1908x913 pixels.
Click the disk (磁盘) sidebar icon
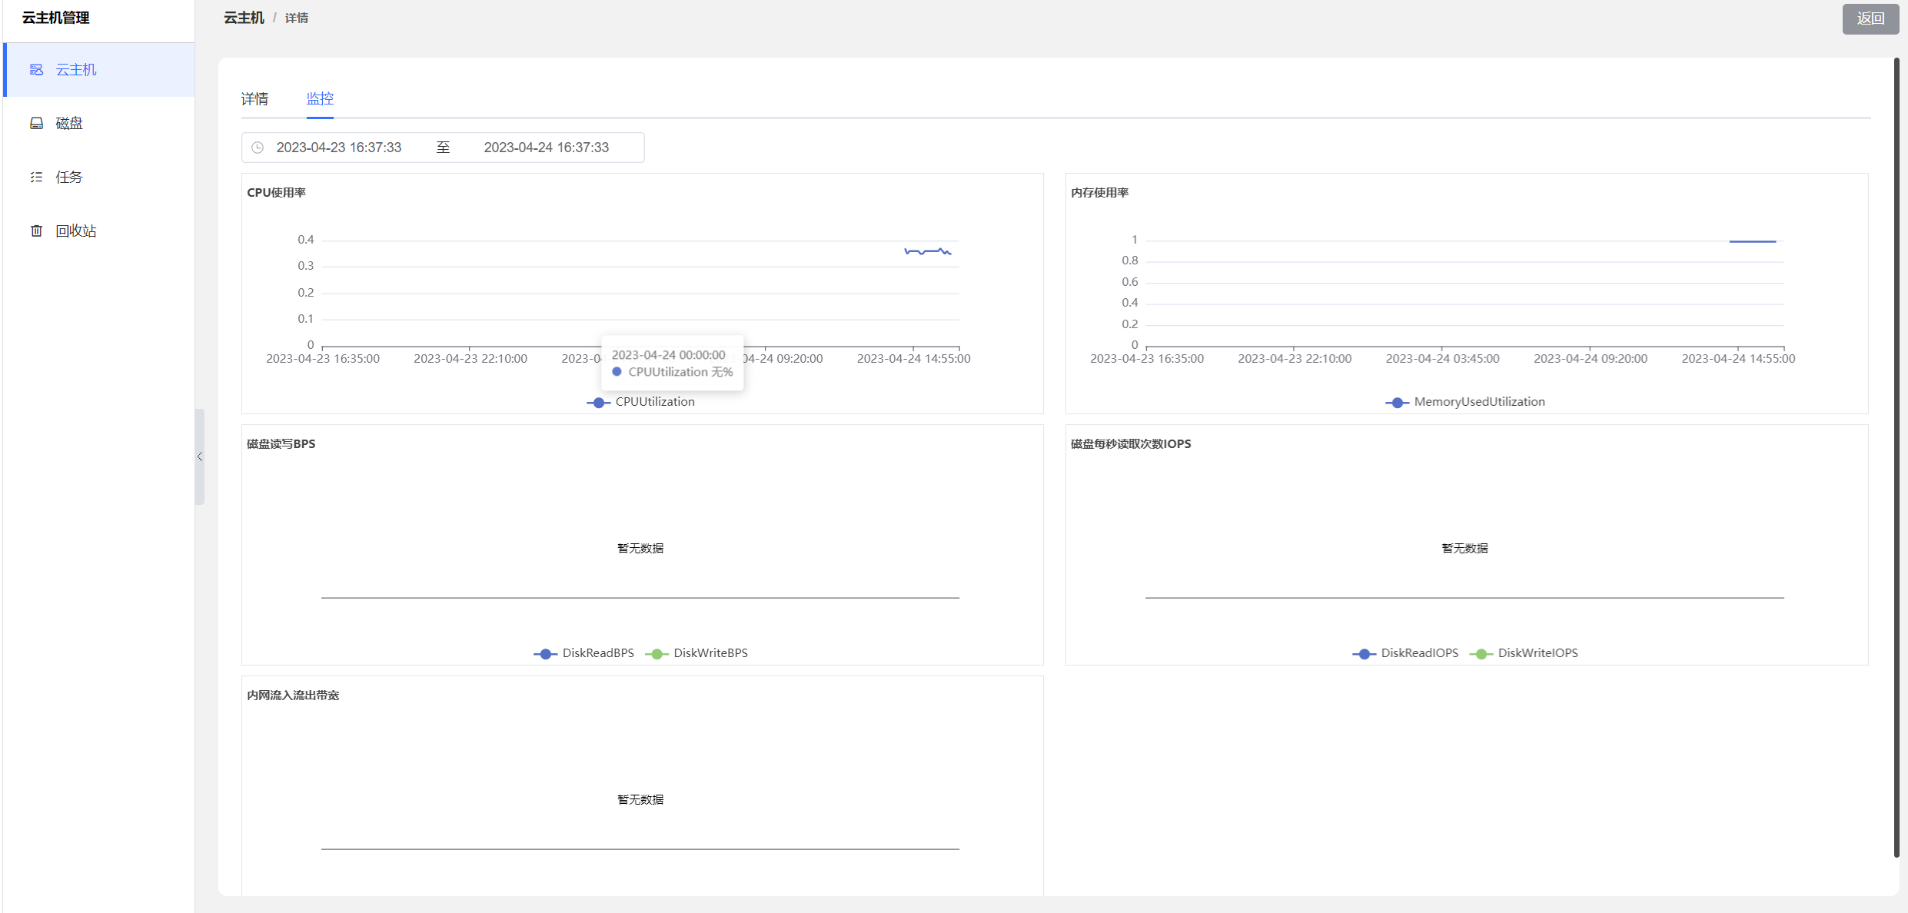pos(36,124)
